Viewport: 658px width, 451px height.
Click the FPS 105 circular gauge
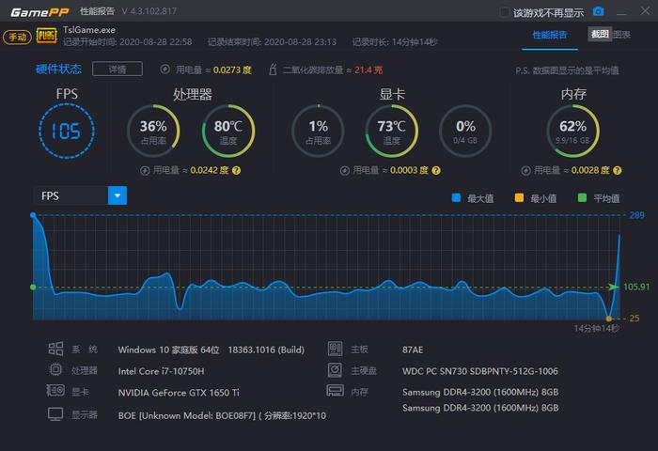pos(67,131)
